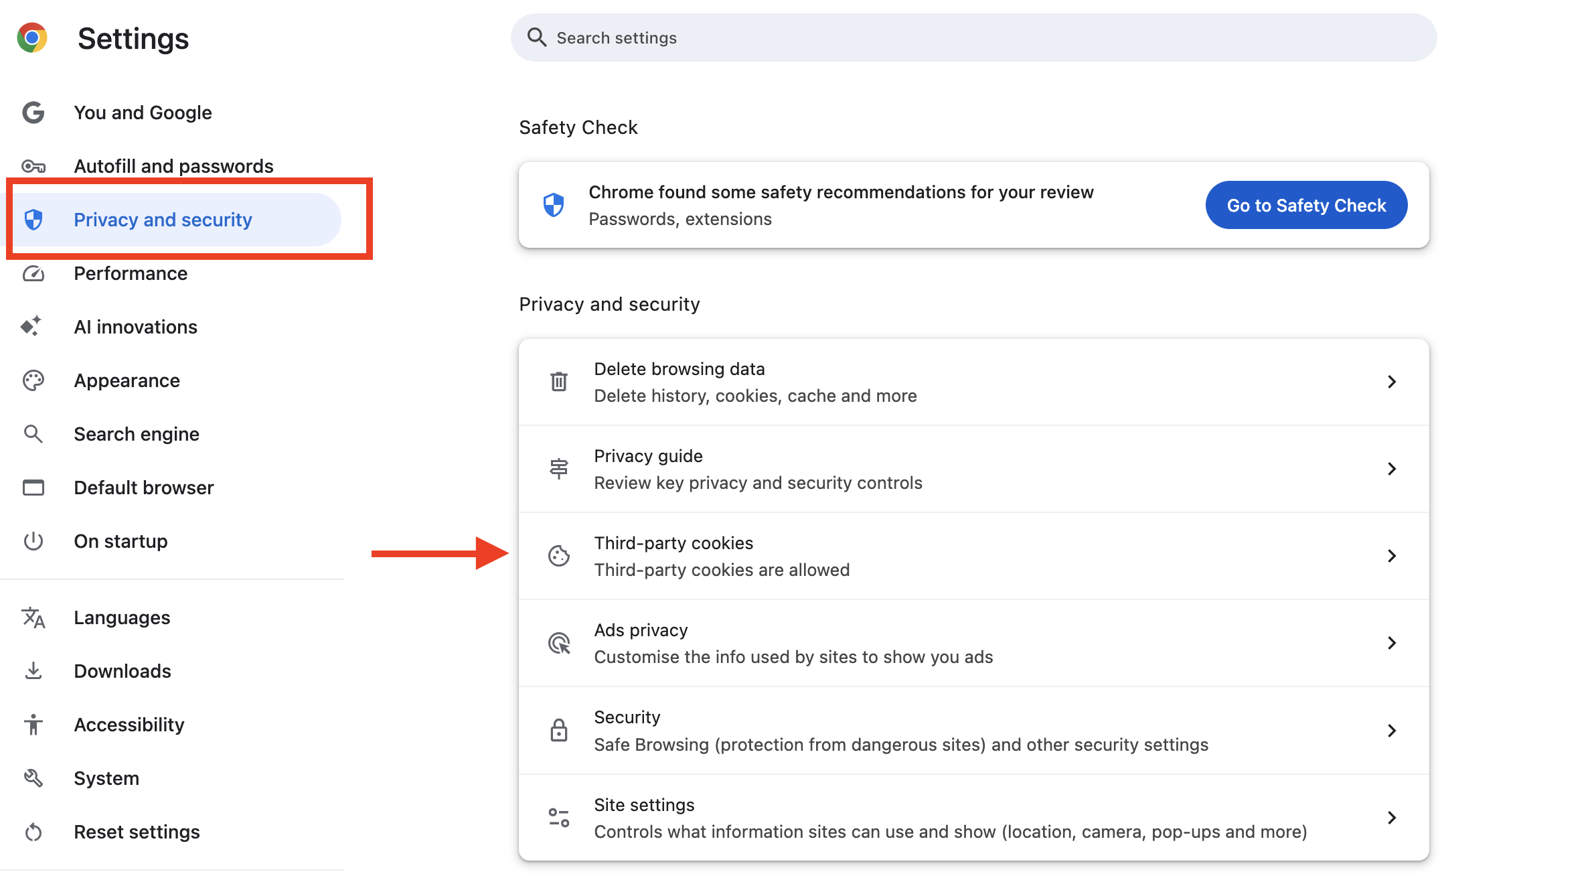Click the speedometer Performance icon
The height and width of the screenshot is (880, 1596).
33,273
